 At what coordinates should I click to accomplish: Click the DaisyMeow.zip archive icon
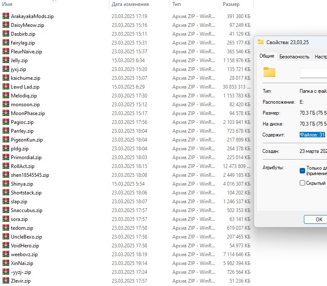(6, 25)
